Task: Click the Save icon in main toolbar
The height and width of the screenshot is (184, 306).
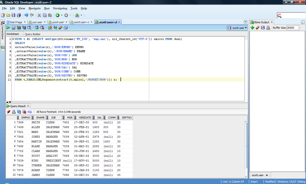Action: tap(13, 15)
